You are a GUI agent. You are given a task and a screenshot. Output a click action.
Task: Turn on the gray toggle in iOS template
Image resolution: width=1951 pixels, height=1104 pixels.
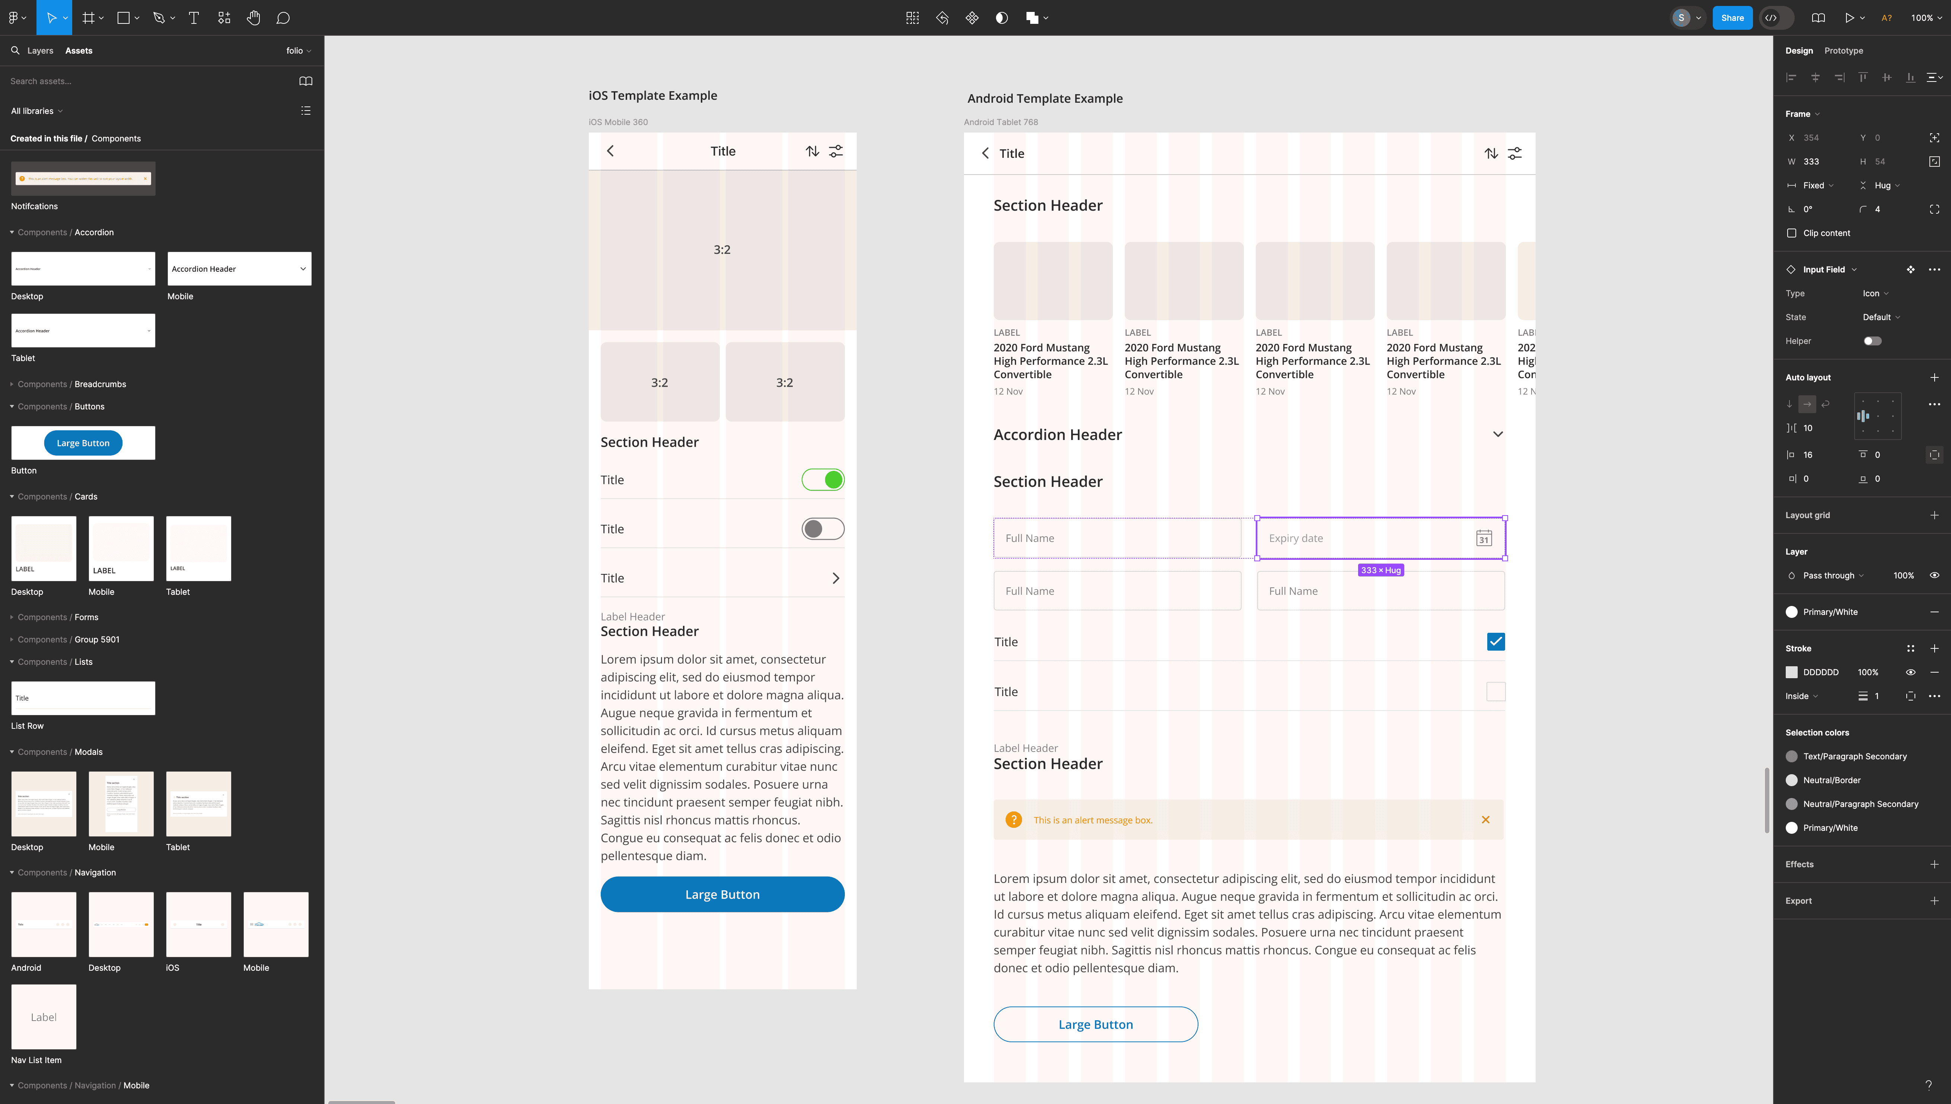823,529
